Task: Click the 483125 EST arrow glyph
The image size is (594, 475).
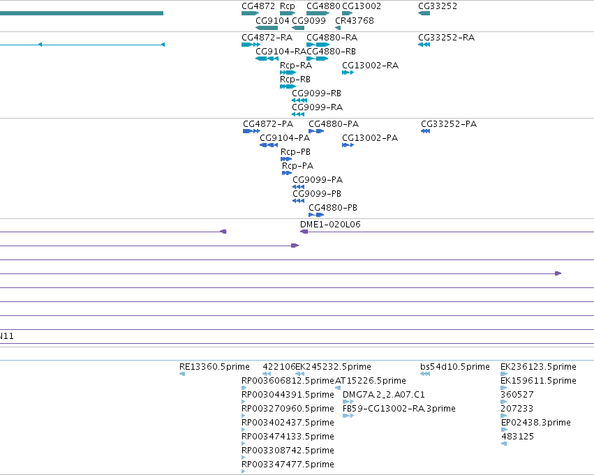Action: [x=504, y=444]
